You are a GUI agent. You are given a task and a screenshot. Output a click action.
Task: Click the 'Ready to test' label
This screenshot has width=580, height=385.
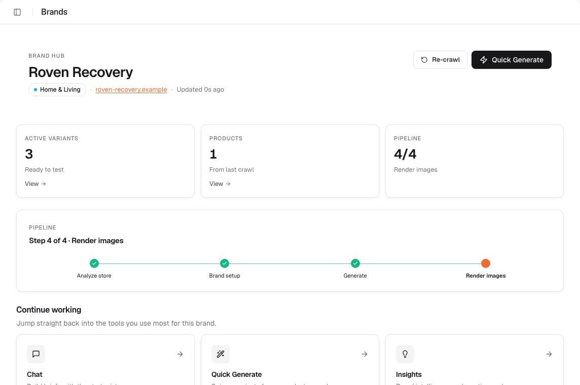pos(44,170)
